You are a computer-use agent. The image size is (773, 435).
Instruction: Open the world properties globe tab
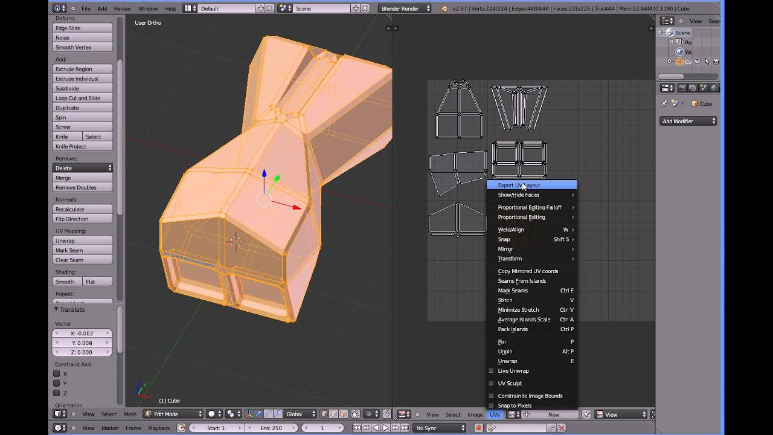pos(714,88)
